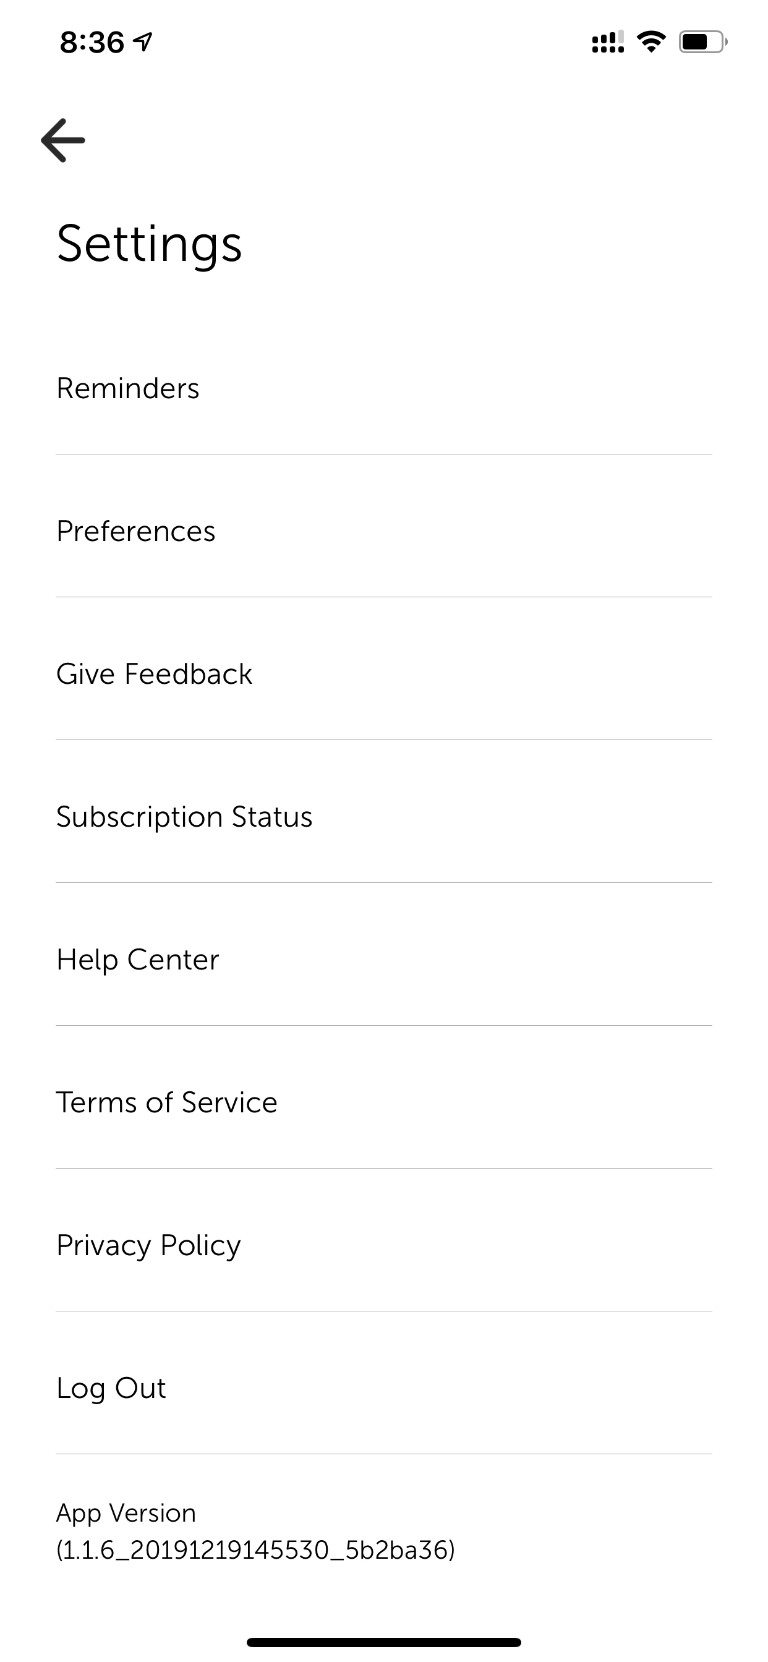Open the Privacy Policy
This screenshot has width=768, height=1662.
(384, 1245)
